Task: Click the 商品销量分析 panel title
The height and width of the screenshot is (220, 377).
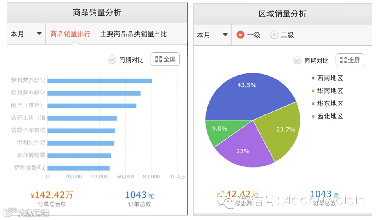Action: pyautogui.click(x=97, y=12)
